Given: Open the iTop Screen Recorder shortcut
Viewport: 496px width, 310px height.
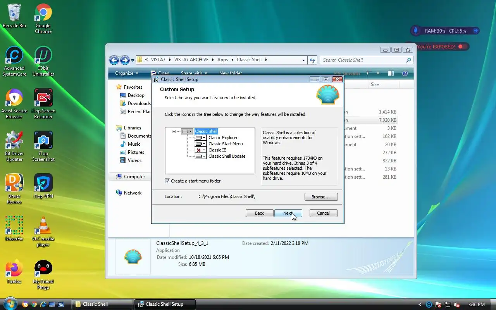Looking at the screenshot, I should pyautogui.click(x=43, y=104).
